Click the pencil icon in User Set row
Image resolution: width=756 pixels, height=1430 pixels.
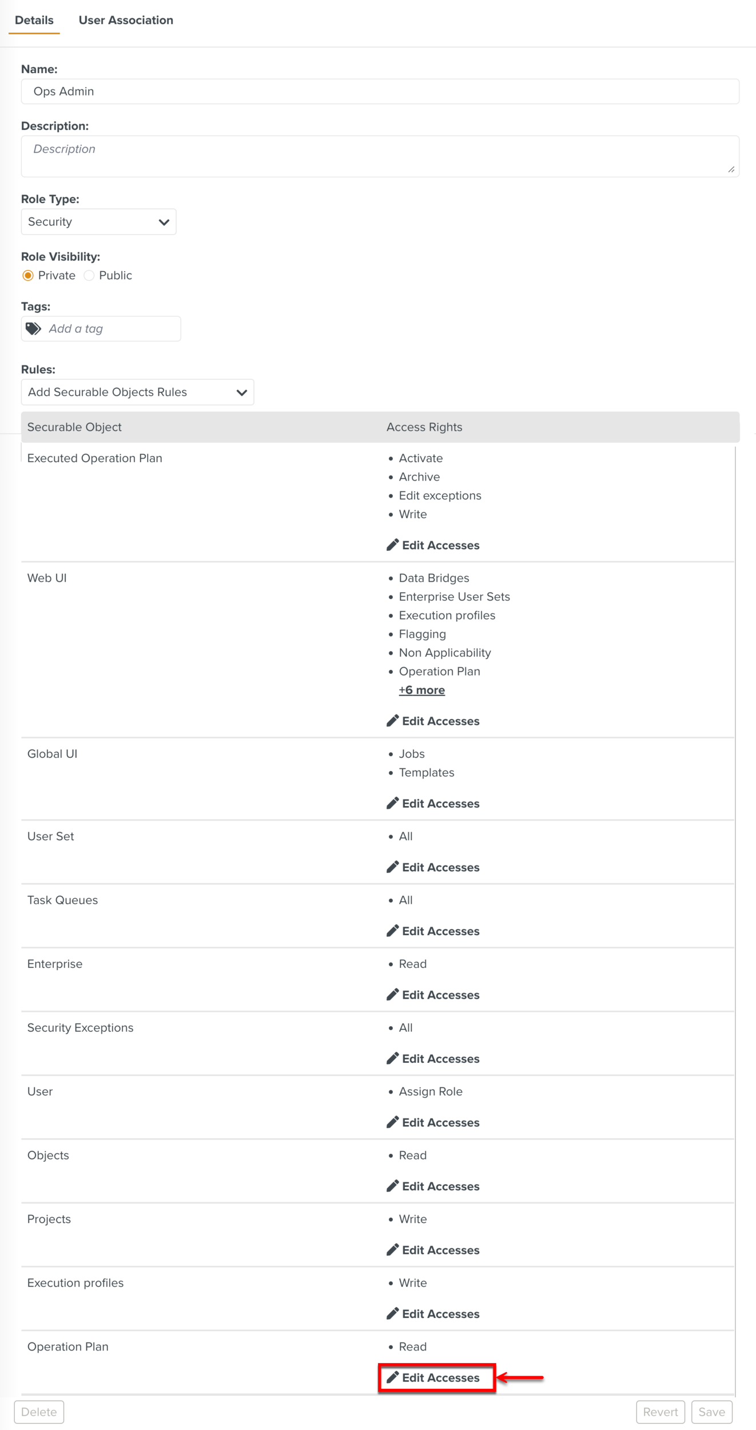(x=392, y=867)
